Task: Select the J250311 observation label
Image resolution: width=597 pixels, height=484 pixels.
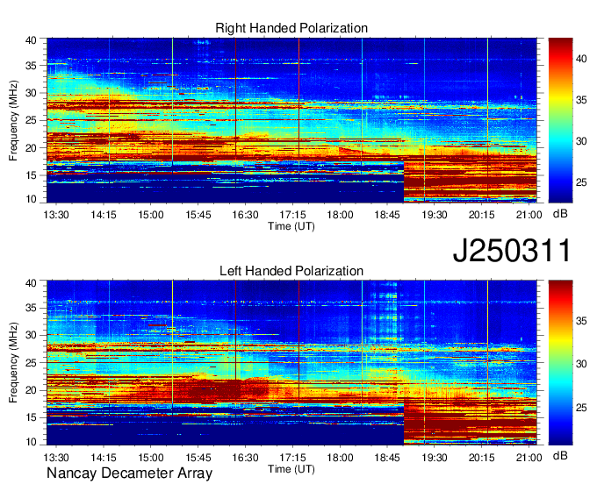Action: (512, 250)
